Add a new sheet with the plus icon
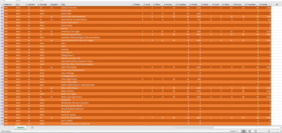Screen dimensions: 282x133 click(x=32, y=127)
